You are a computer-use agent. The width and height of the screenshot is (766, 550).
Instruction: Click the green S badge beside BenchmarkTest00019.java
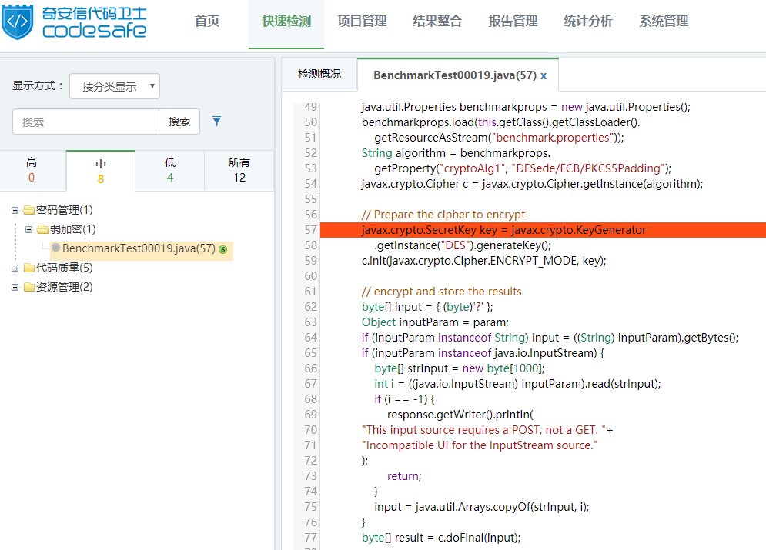(222, 249)
